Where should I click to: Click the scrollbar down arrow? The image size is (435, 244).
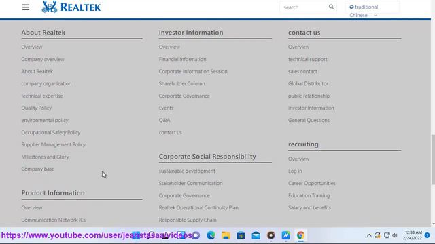[x=433, y=224]
